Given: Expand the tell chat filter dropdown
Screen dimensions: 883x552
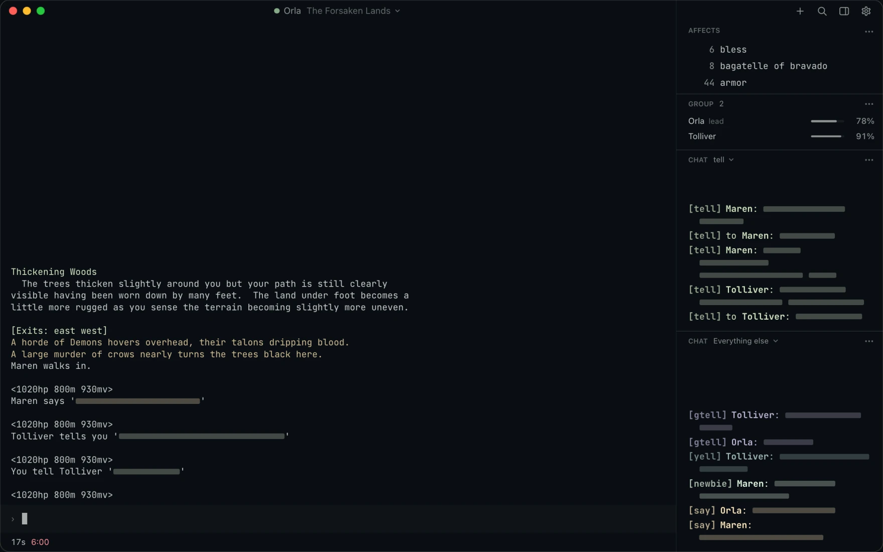Looking at the screenshot, I should [723, 160].
